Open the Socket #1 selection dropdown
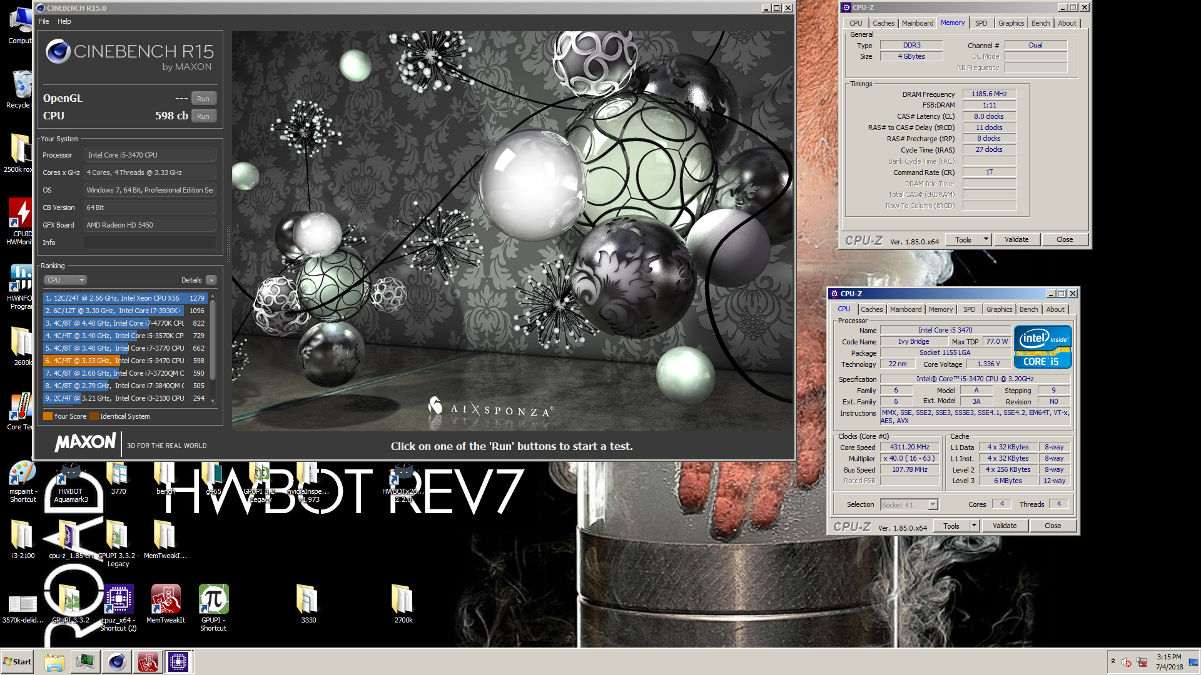Viewport: 1201px width, 675px height. (x=910, y=505)
